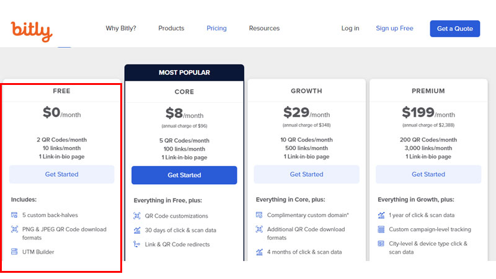Click Sign up Free link
Screen dimensions: 496x279
click(394, 29)
